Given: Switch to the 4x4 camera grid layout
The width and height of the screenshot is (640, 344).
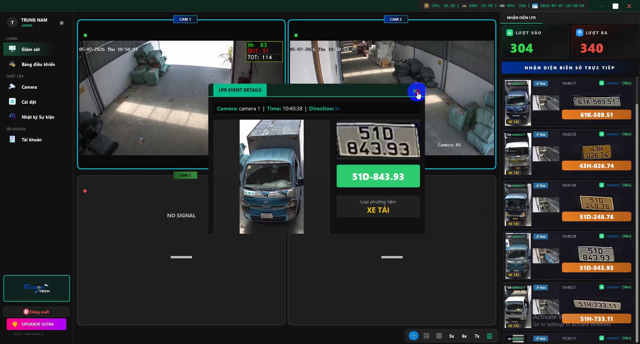Looking at the screenshot, I should point(439,336).
